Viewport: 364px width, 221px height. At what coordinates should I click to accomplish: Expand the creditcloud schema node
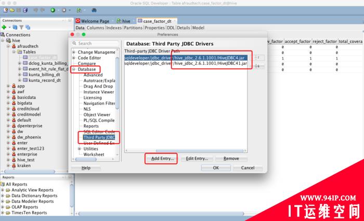click(8, 108)
